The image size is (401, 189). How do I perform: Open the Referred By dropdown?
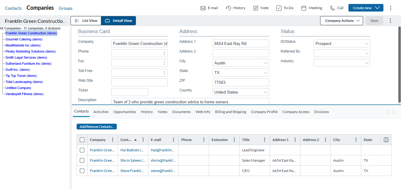pyautogui.click(x=342, y=53)
